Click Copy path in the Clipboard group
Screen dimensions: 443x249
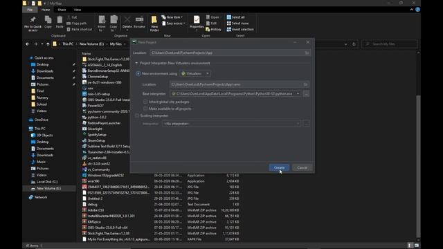[x=77, y=24]
